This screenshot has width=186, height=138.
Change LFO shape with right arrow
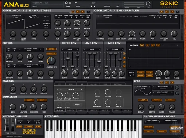point(150,87)
